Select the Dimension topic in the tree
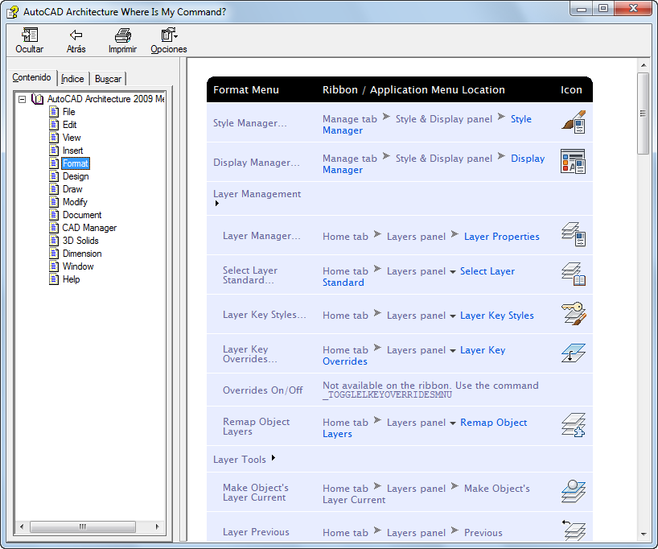The image size is (658, 549). [x=82, y=254]
